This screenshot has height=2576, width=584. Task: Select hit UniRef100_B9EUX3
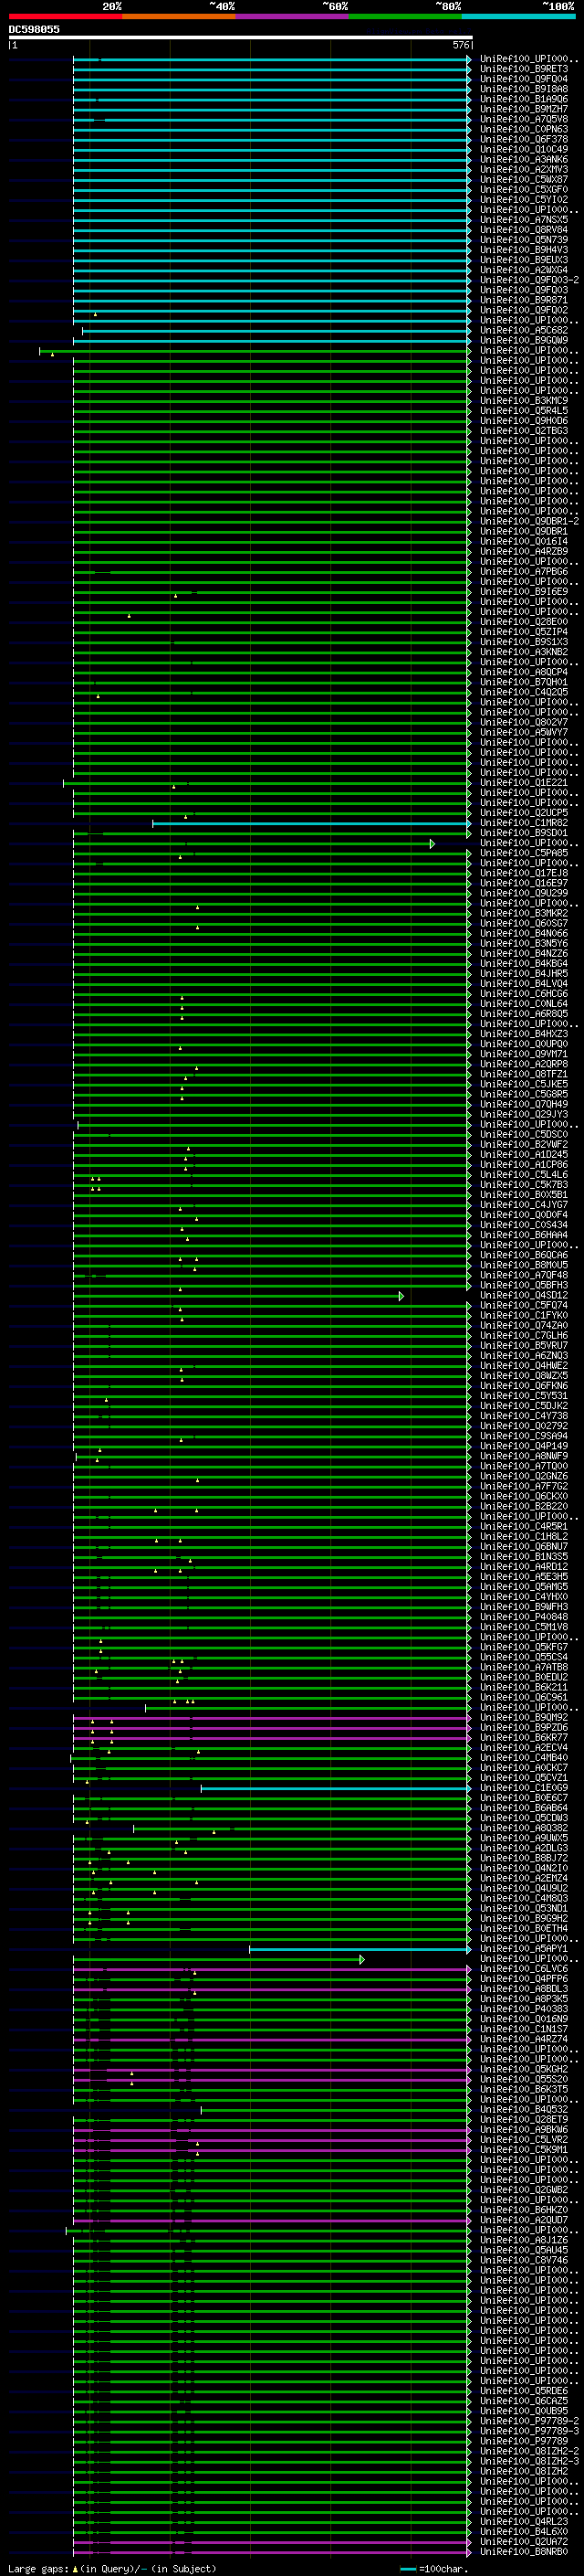524,260
